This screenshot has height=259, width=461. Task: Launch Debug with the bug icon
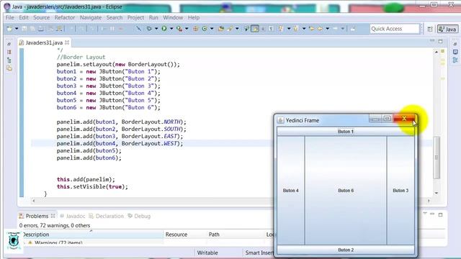pyautogui.click(x=149, y=29)
